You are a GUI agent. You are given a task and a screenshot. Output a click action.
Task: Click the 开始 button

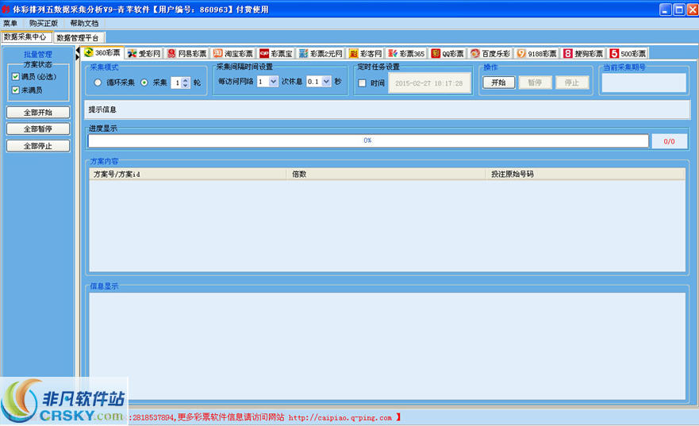coord(498,83)
